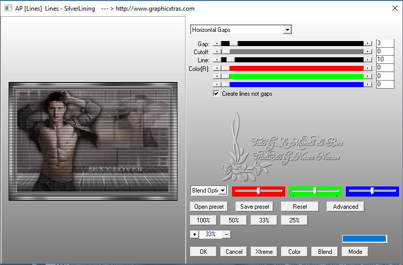The image size is (403, 265).
Task: Click the Gap slider left arrow
Action: click(217, 44)
